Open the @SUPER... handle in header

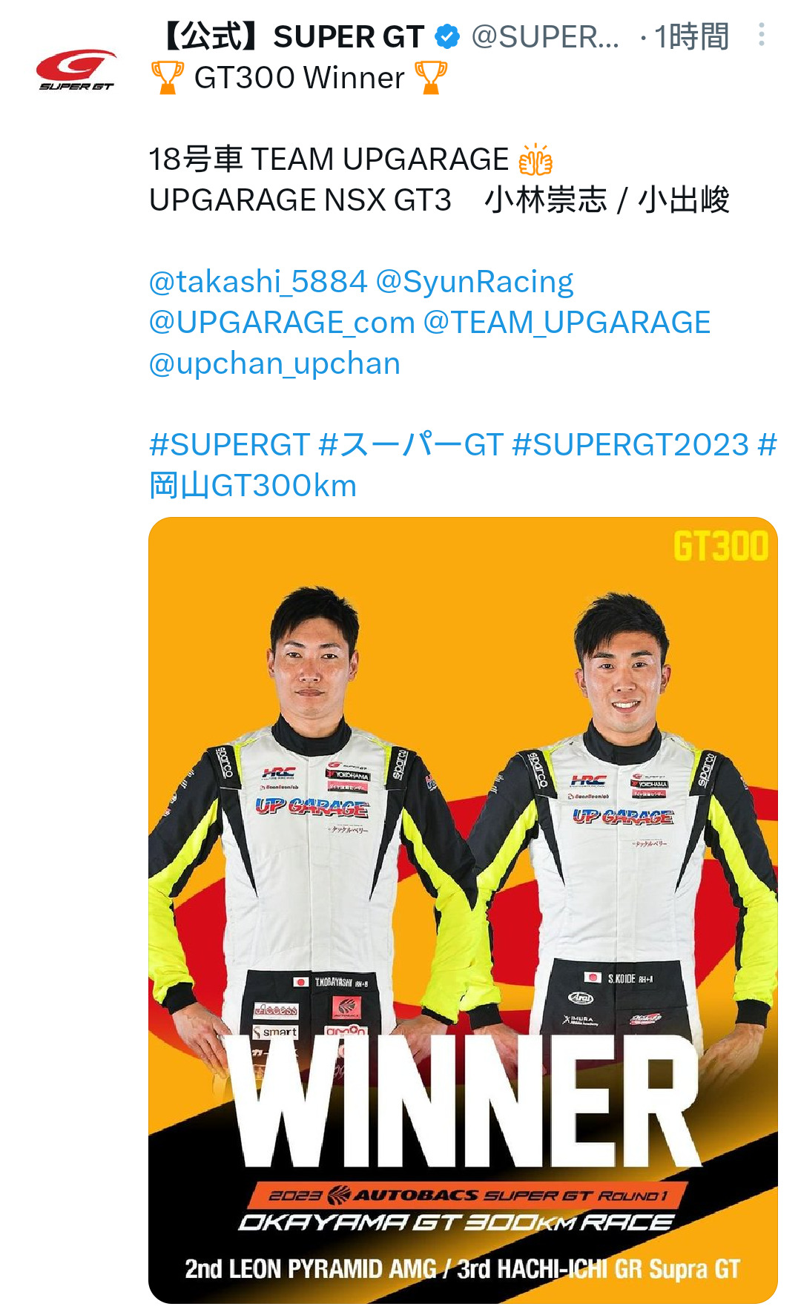pos(545,36)
